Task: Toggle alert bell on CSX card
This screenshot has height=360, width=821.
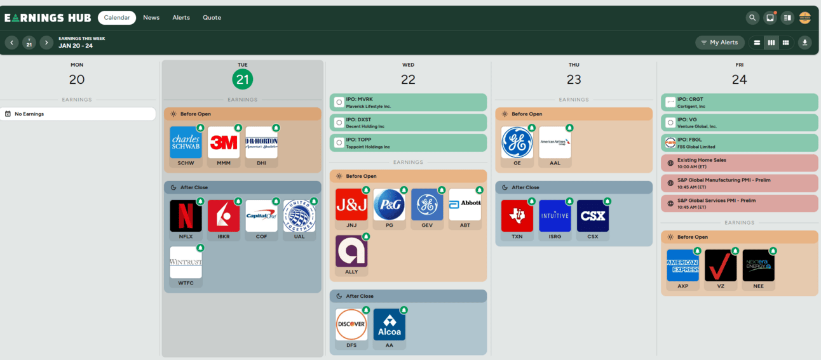Action: pos(607,201)
